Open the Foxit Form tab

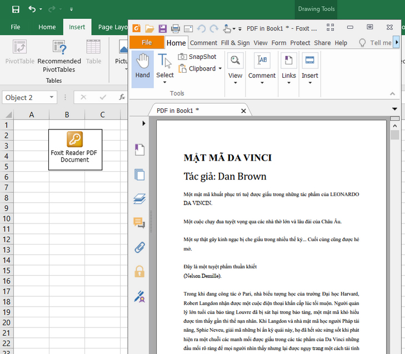(x=279, y=43)
